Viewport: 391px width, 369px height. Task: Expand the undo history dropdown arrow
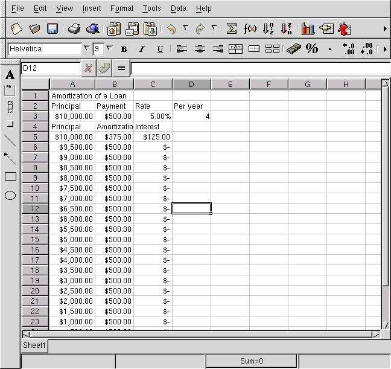[186, 28]
